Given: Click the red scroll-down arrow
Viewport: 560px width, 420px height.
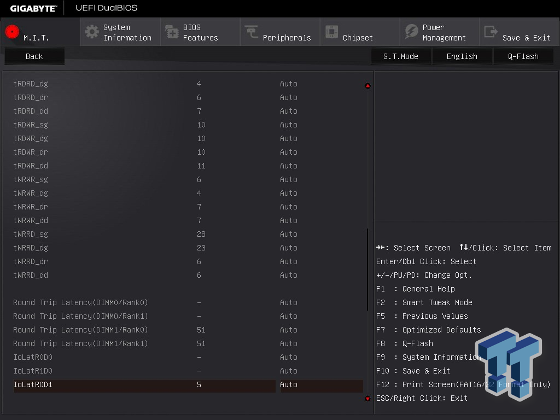Looking at the screenshot, I should tap(368, 399).
